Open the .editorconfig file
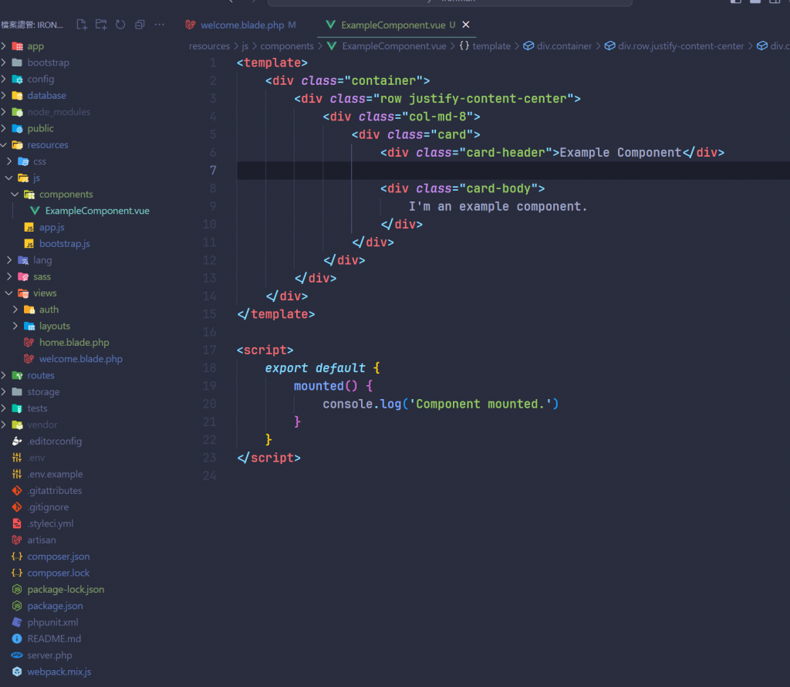This screenshot has width=790, height=687. pos(54,441)
